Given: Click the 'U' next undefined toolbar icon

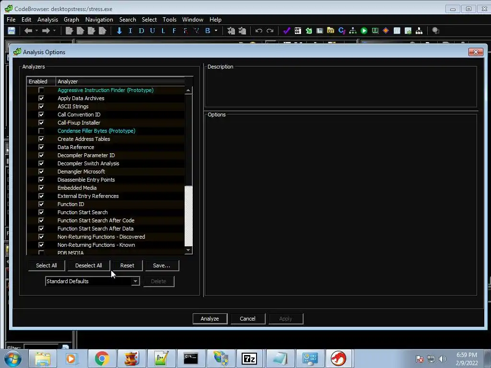Looking at the screenshot, I should pyautogui.click(x=152, y=31).
